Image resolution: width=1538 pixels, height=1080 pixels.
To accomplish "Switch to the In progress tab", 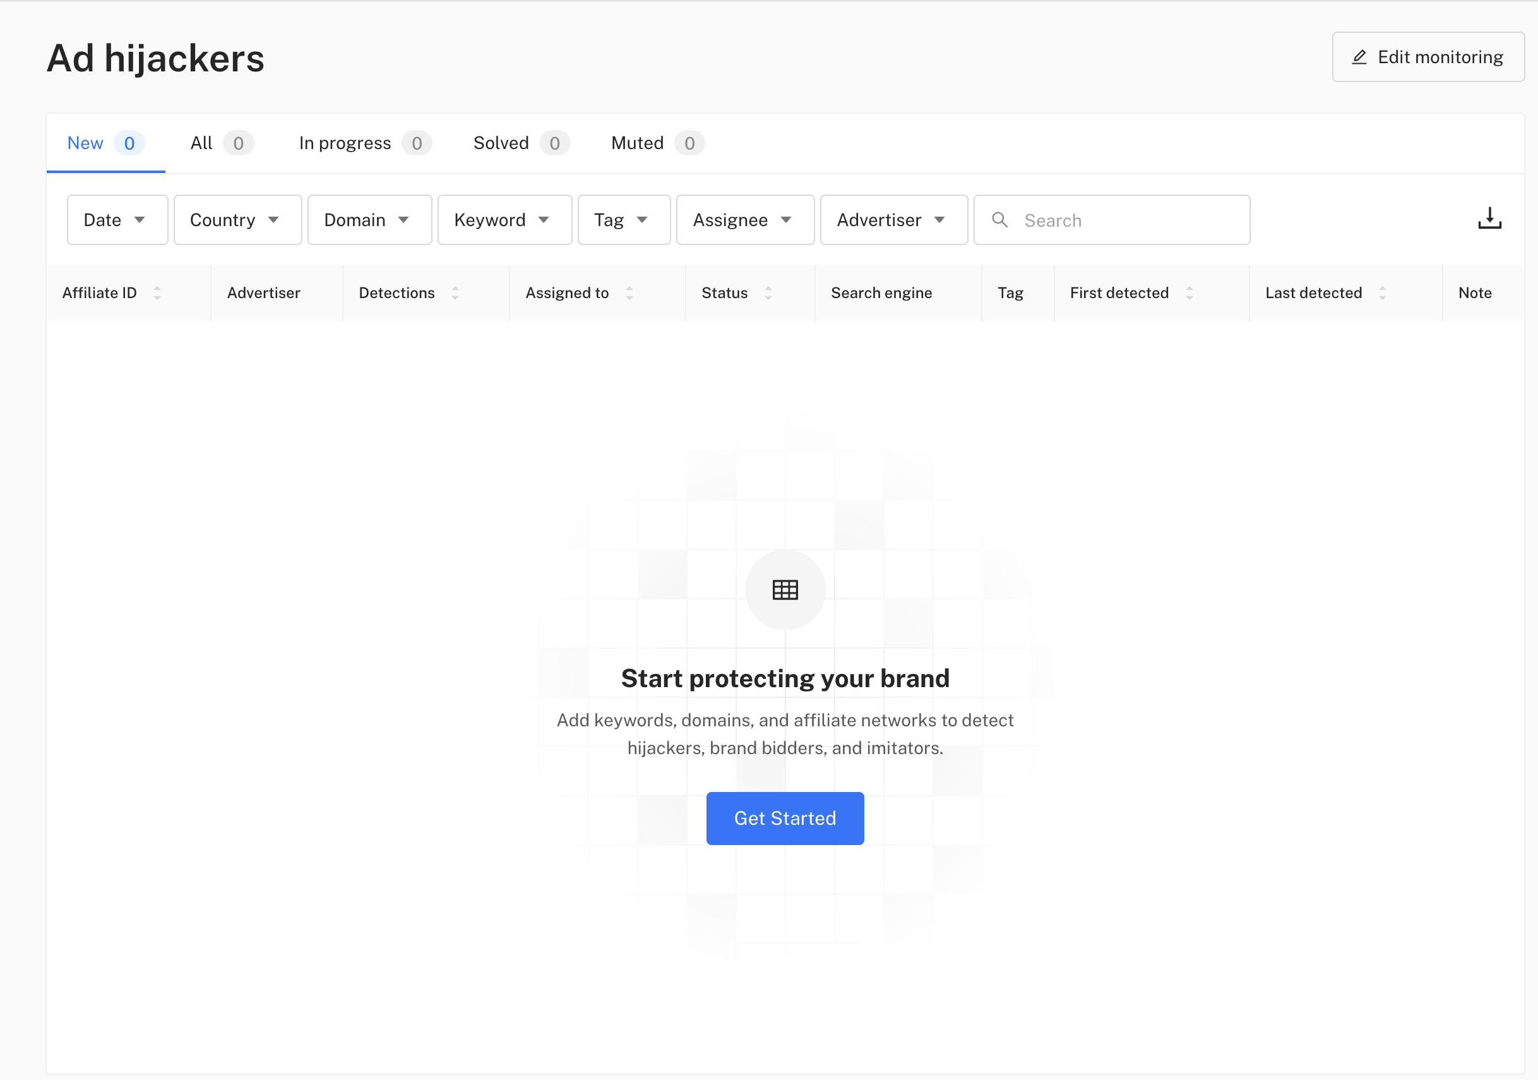I will click(365, 143).
